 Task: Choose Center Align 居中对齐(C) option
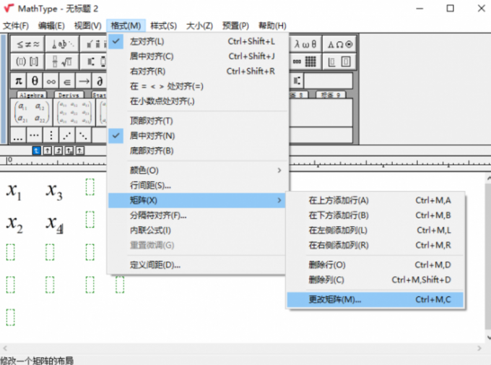[x=196, y=56]
